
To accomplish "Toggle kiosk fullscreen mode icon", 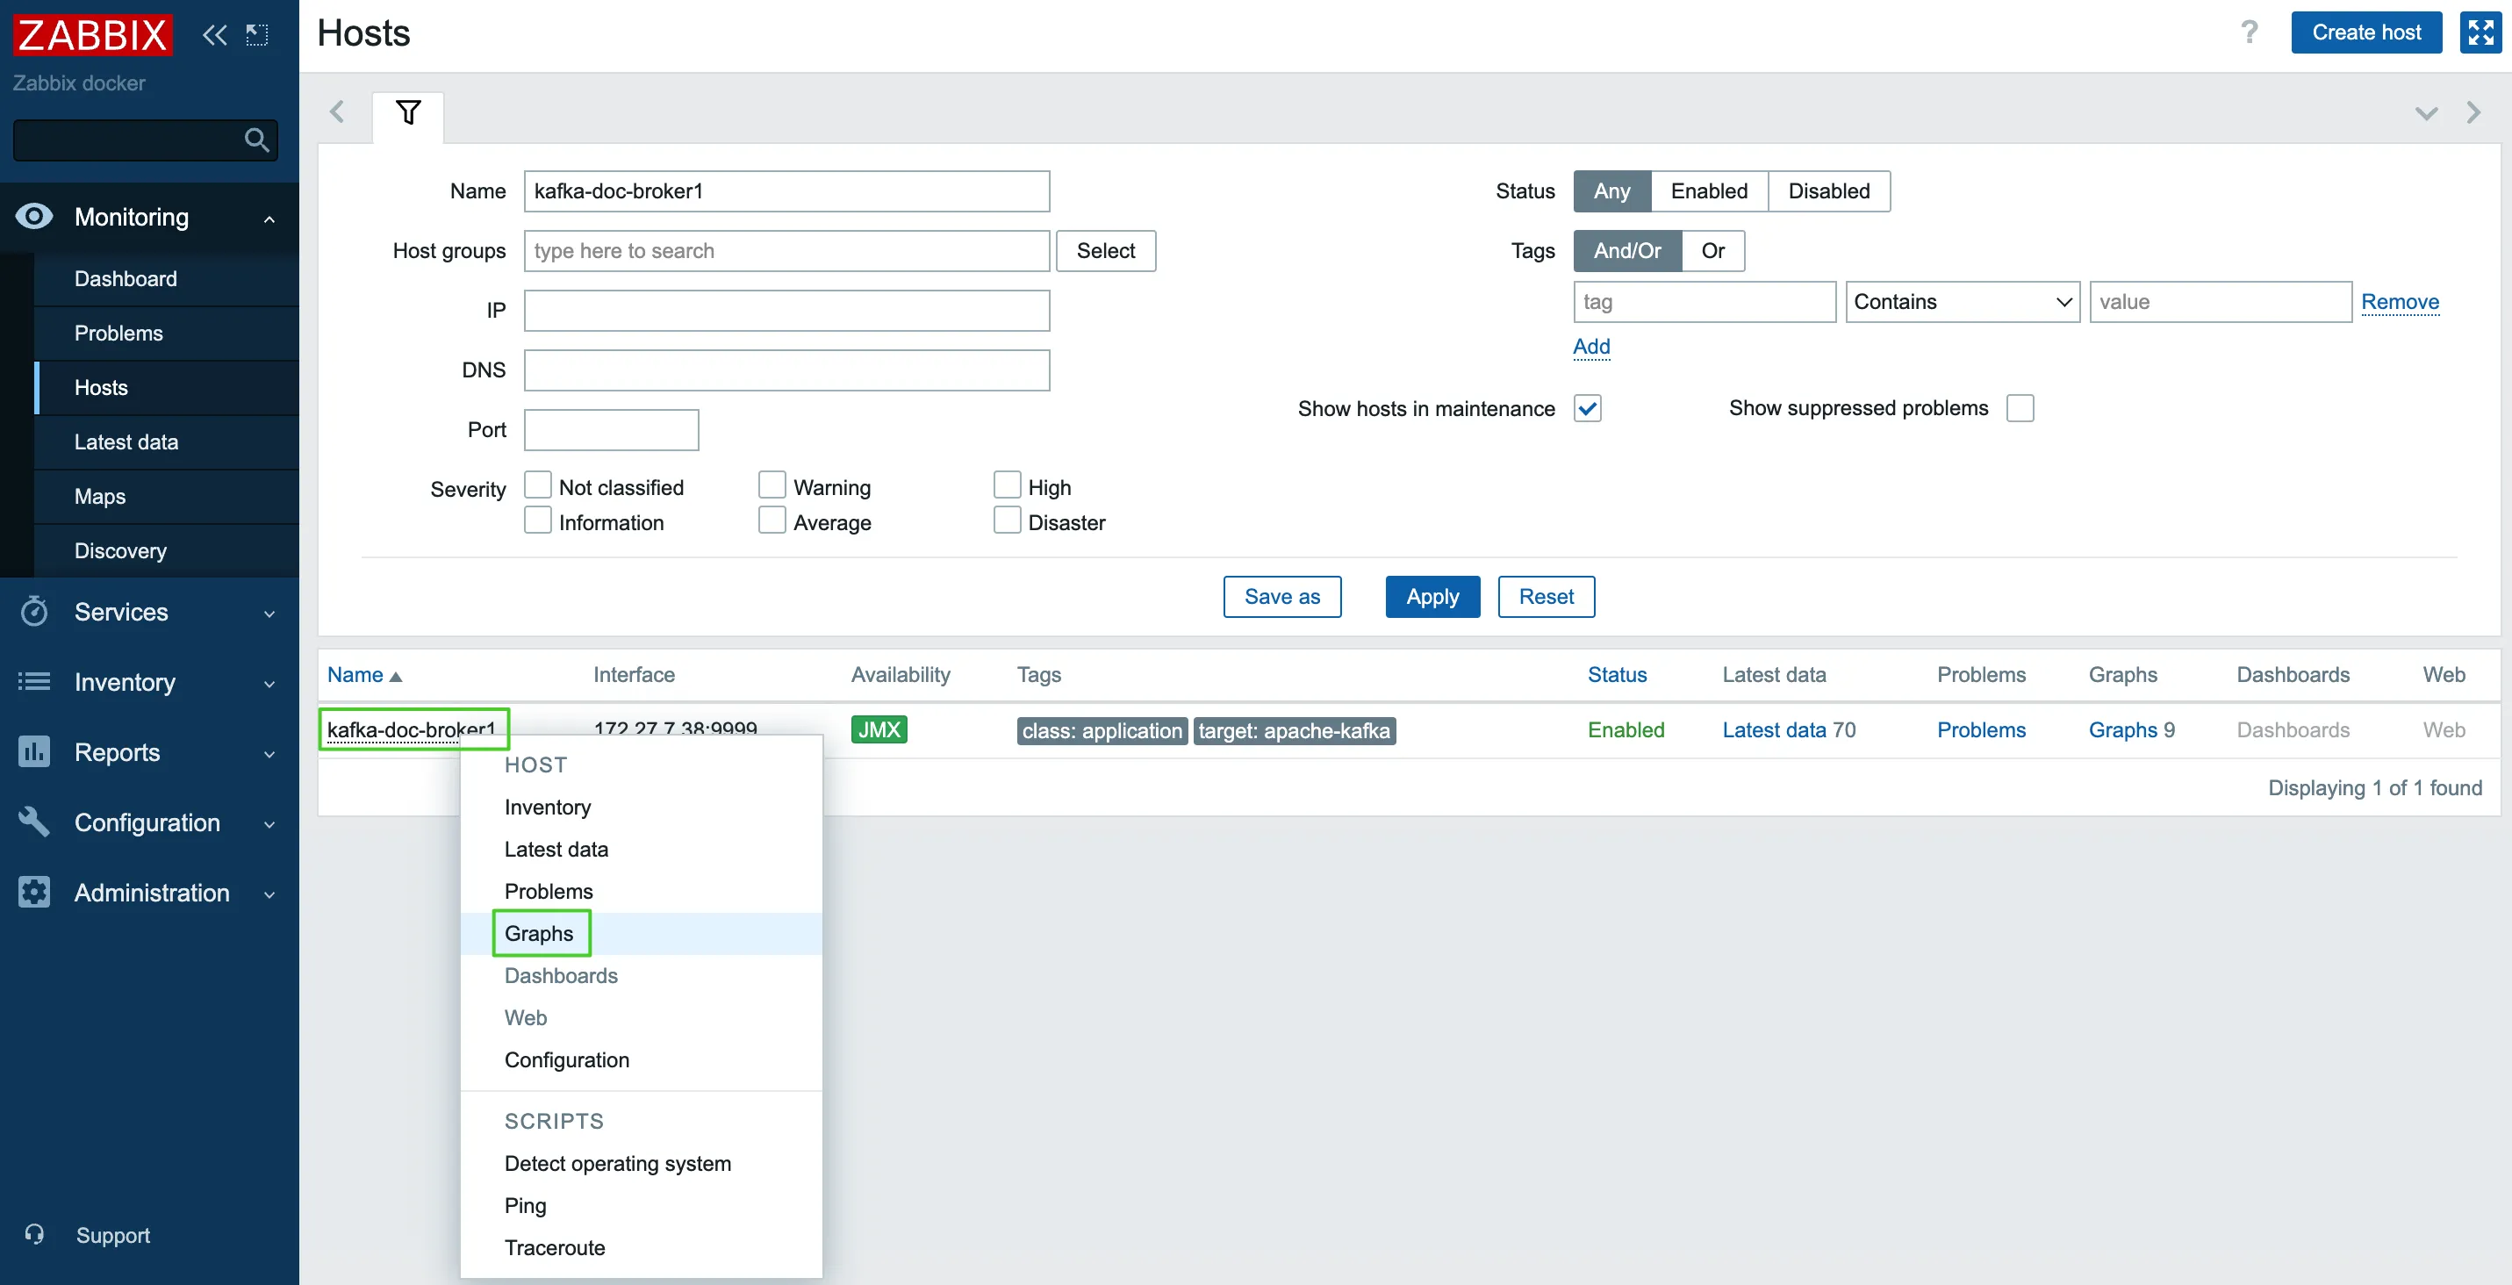I will [2480, 33].
